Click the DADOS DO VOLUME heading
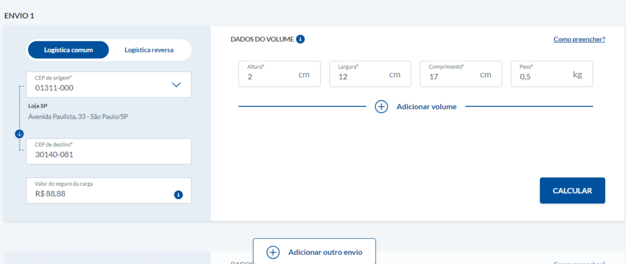The width and height of the screenshot is (626, 264). [262, 39]
